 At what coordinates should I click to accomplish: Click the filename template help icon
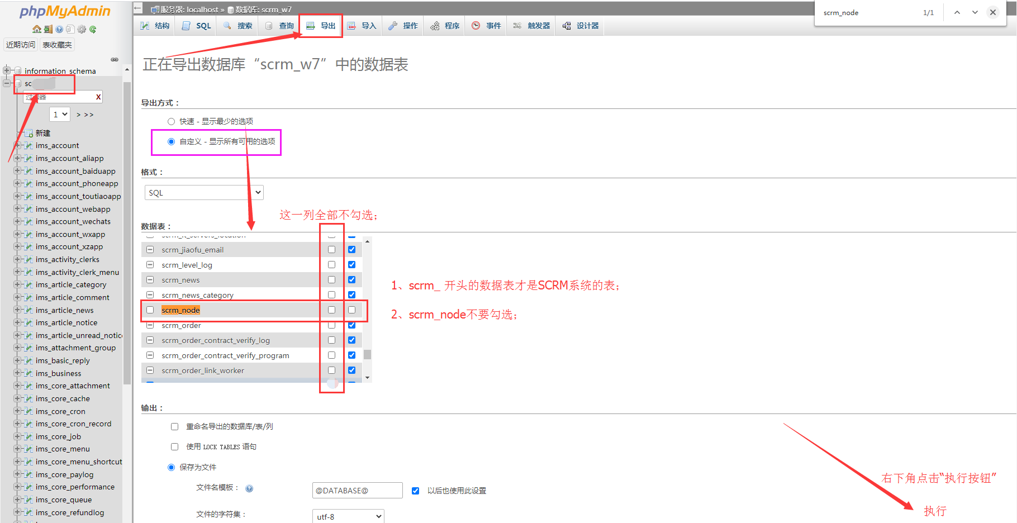click(249, 488)
